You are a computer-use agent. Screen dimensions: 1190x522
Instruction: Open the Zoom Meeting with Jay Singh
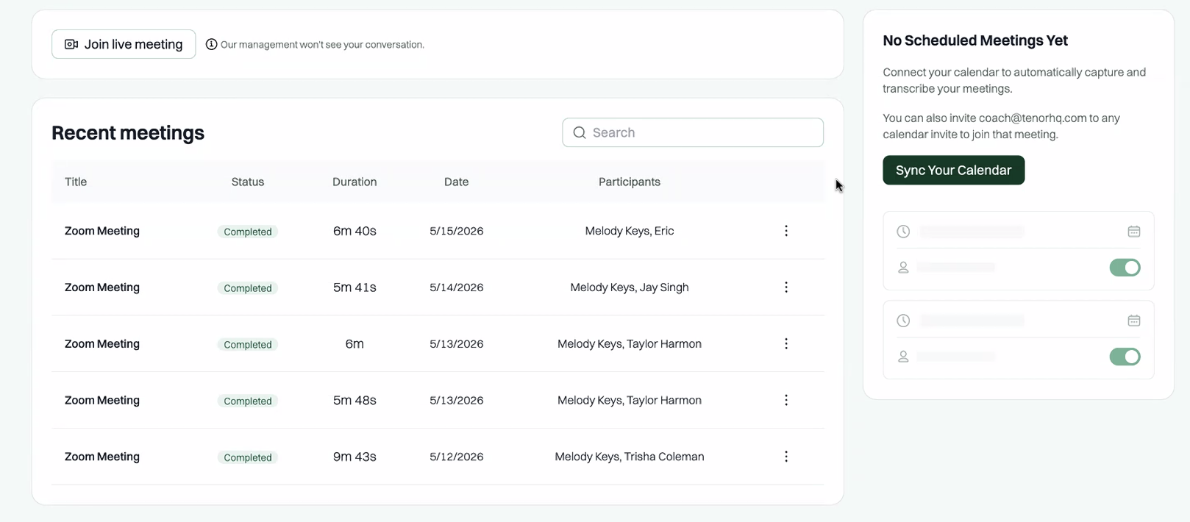(x=102, y=287)
